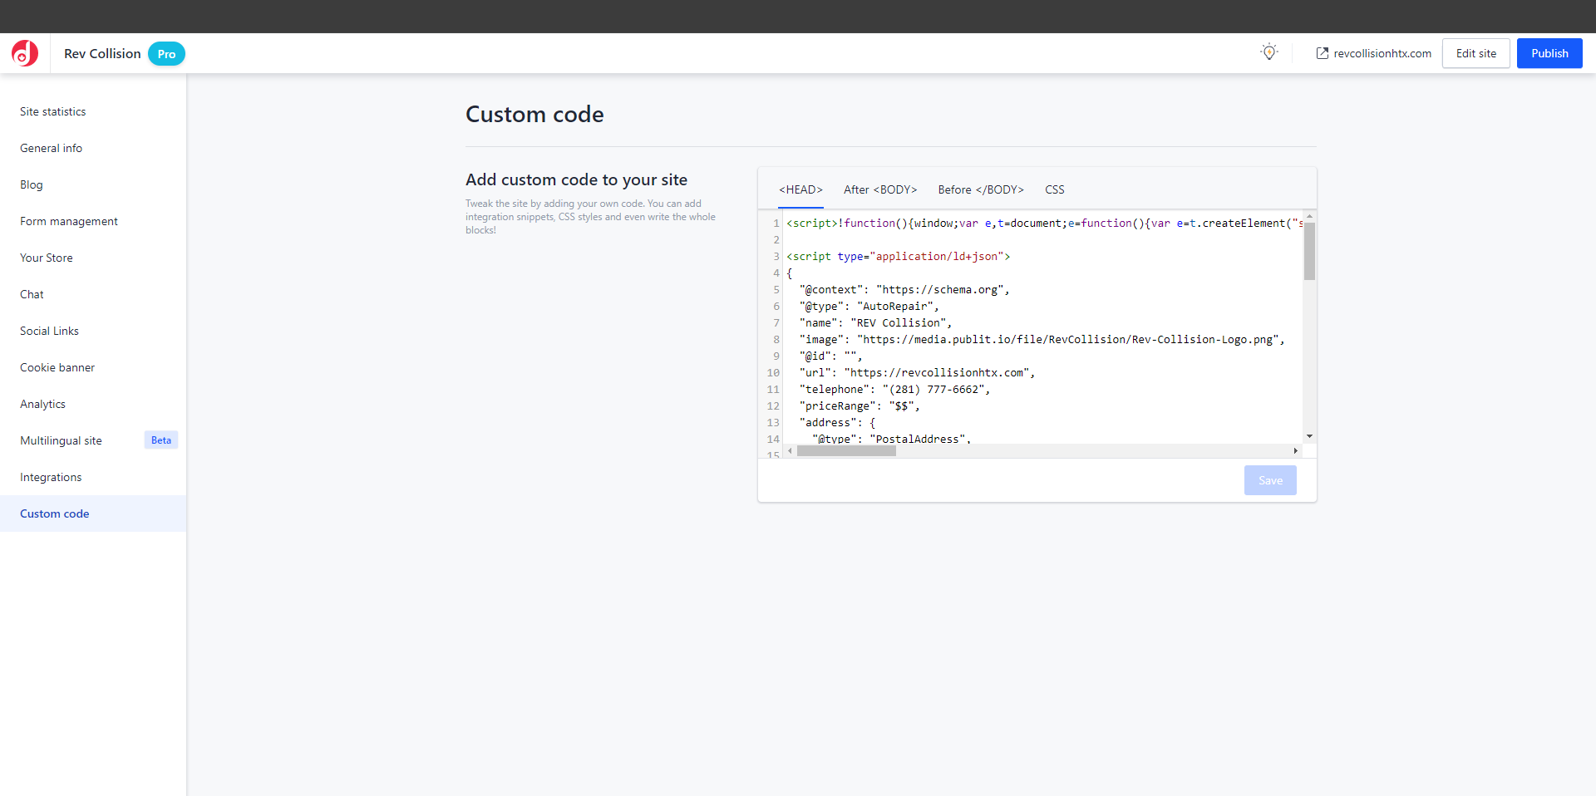This screenshot has height=796, width=1596.
Task: Place cursor on code line with "@type": "AutoRepair"
Action: point(869,307)
